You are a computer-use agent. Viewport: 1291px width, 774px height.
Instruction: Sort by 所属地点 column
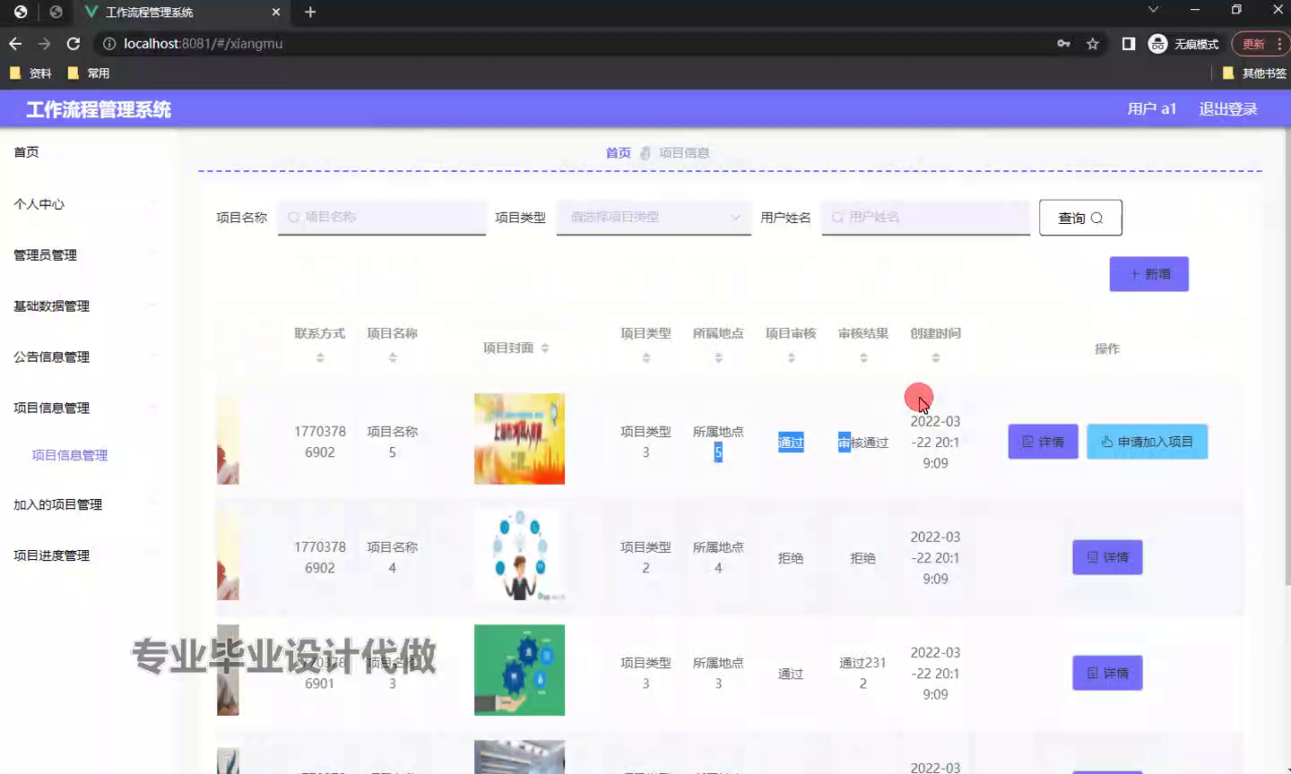718,357
